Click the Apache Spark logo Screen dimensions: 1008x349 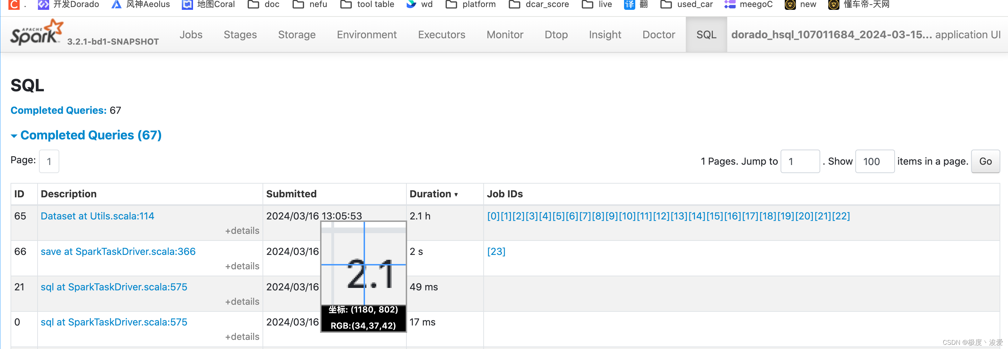coord(37,33)
